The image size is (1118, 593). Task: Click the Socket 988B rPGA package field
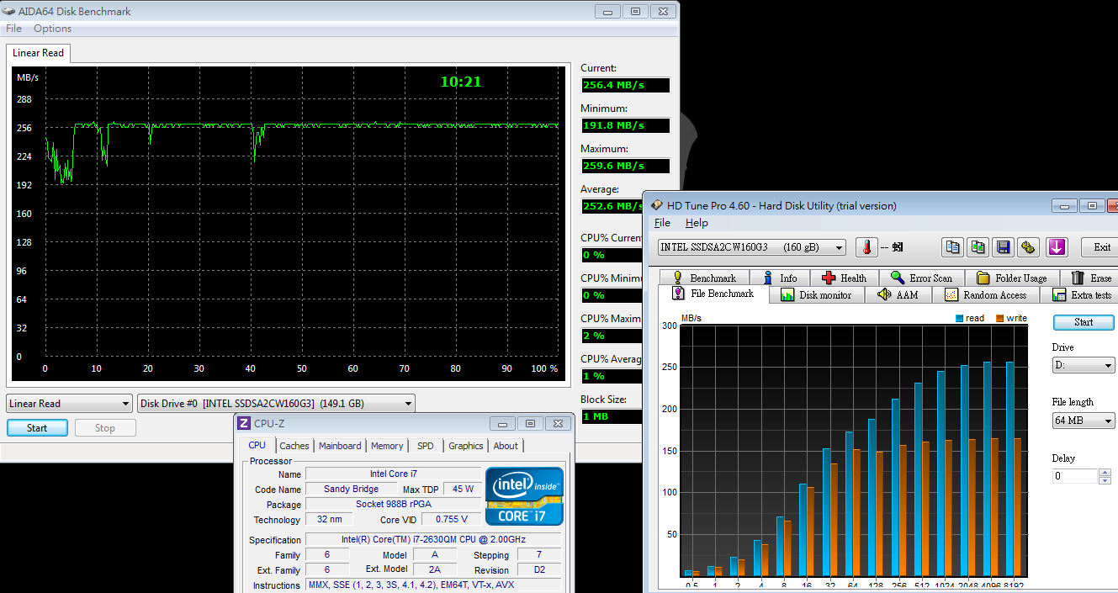point(394,504)
